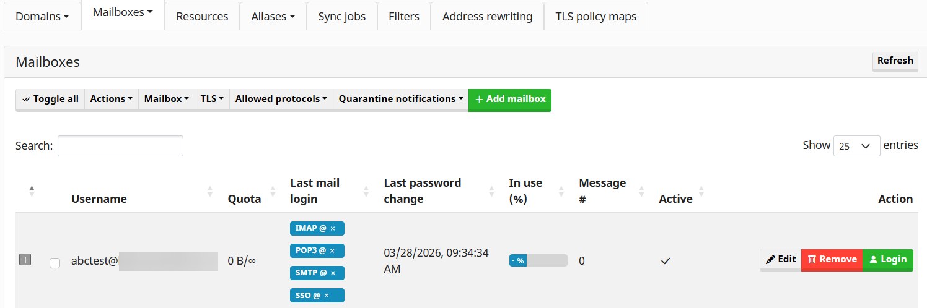Screen dimensions: 927x308
Task: Click the green Add mailbox button
Action: [510, 99]
